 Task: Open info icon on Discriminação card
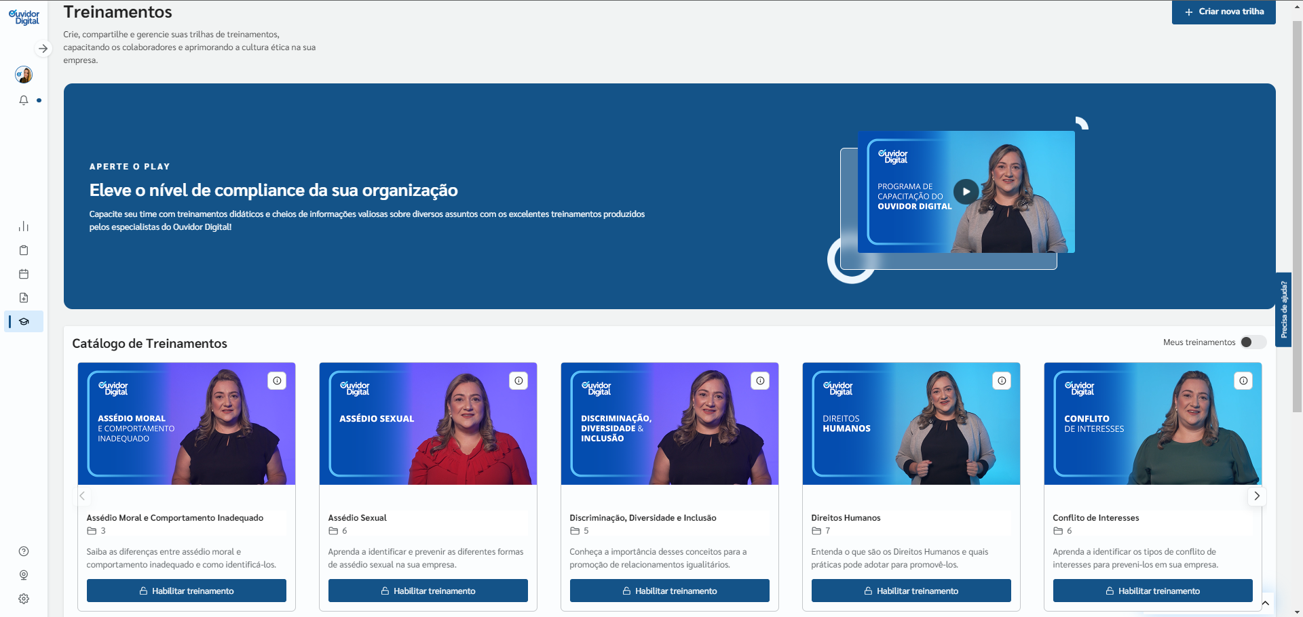point(760,381)
